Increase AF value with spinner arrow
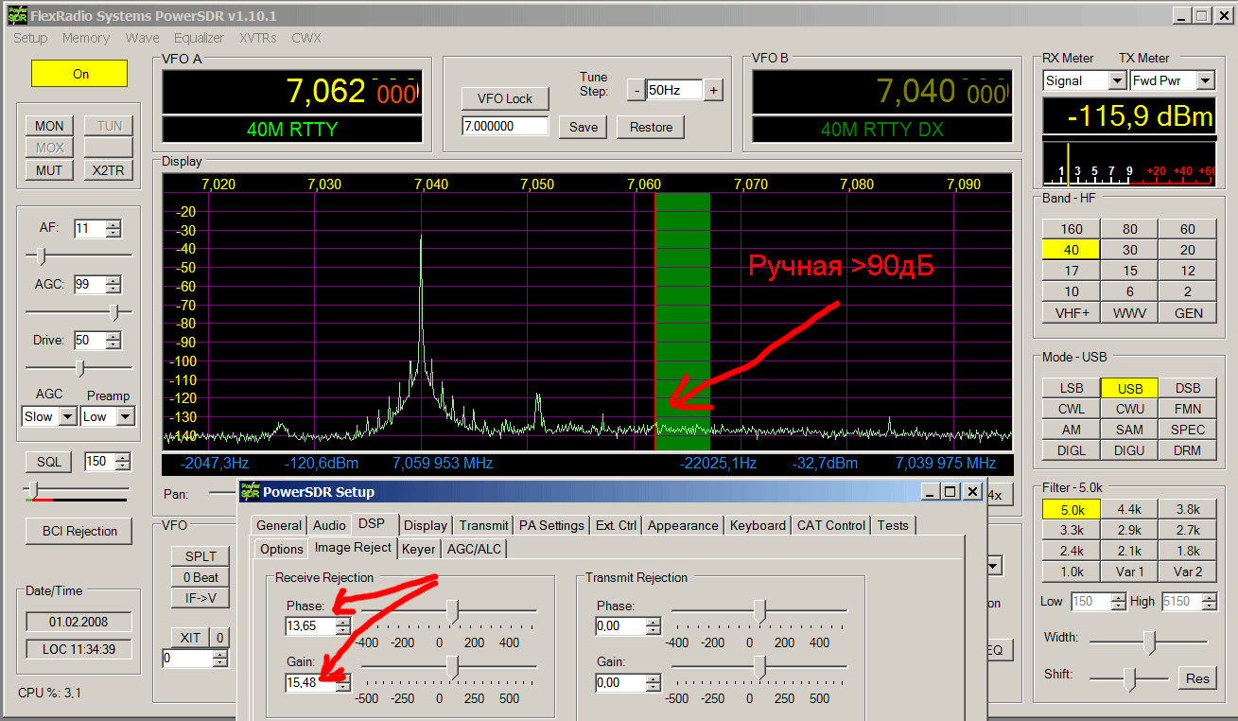 [x=113, y=224]
